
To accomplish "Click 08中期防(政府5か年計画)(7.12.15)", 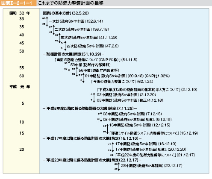I will [132, 114].
